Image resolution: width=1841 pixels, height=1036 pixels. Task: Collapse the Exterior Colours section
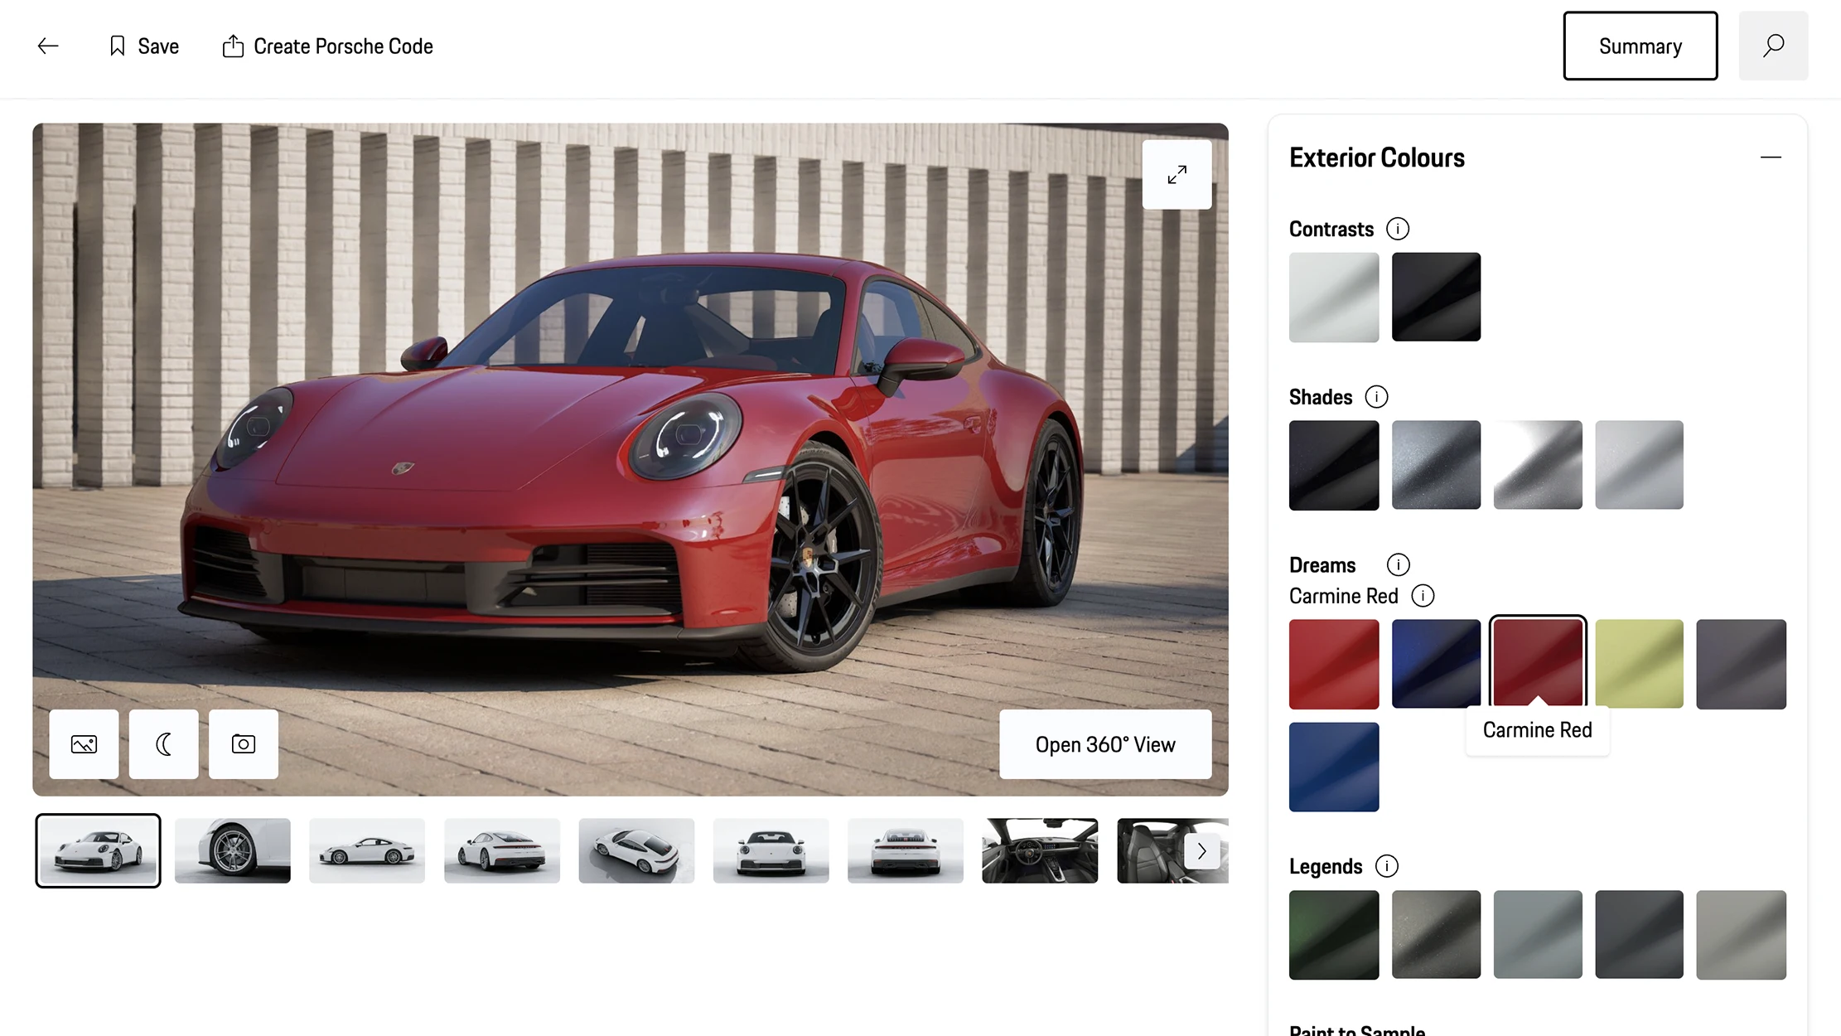[x=1771, y=157]
